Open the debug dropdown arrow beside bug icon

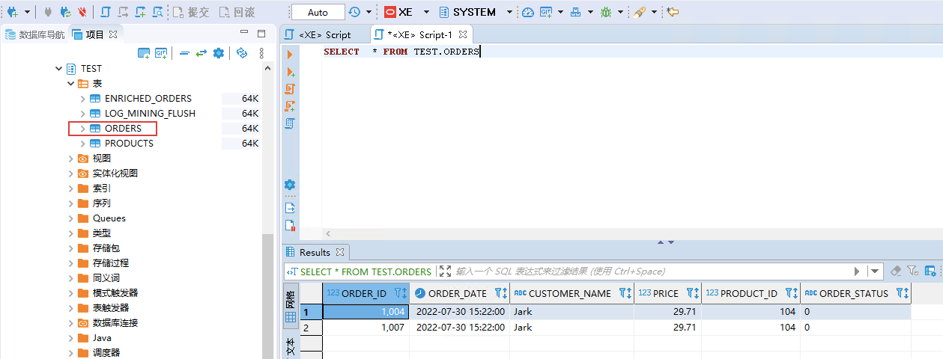pyautogui.click(x=621, y=12)
